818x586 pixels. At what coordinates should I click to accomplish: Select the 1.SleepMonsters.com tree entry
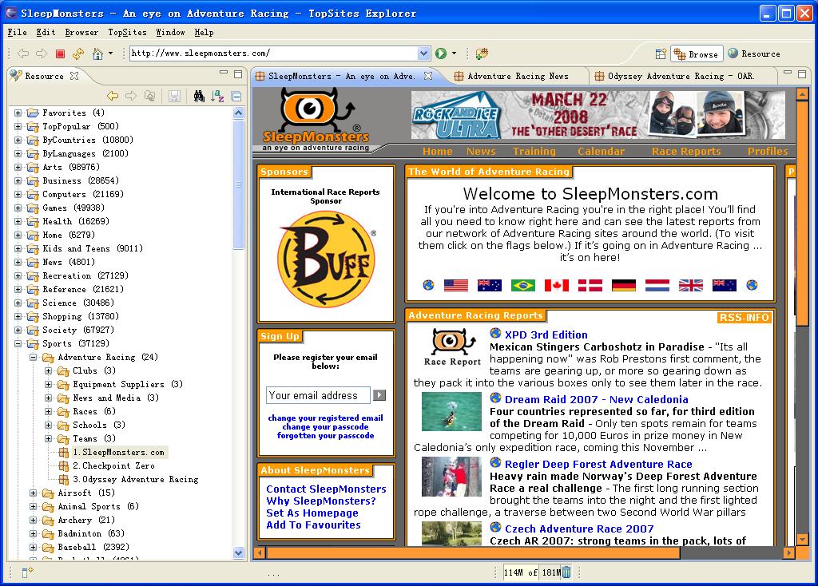[x=118, y=452]
